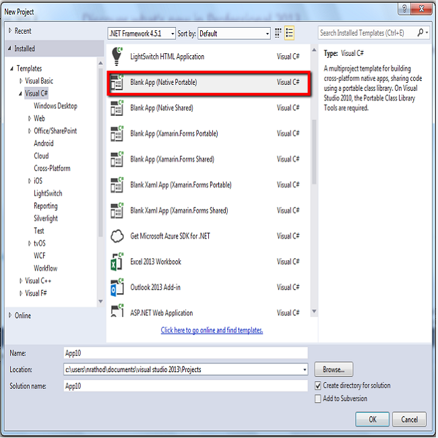Click the Blank Xaml App (Xamarin.Forms Shared) icon

(117, 211)
